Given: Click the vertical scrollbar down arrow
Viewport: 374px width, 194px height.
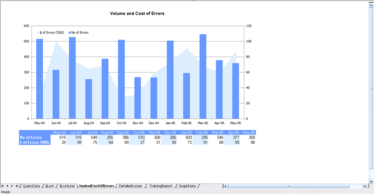Looking at the screenshot, I should click(x=371, y=181).
